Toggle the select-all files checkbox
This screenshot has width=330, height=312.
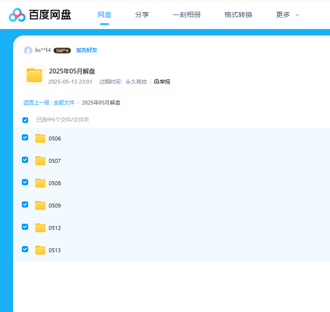pos(25,120)
